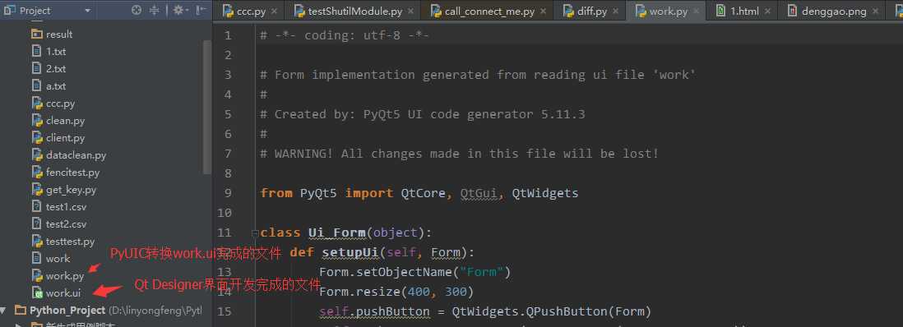The image size is (903, 327).
Task: Click the Project tree vertical scrollbar
Action: coord(206,107)
